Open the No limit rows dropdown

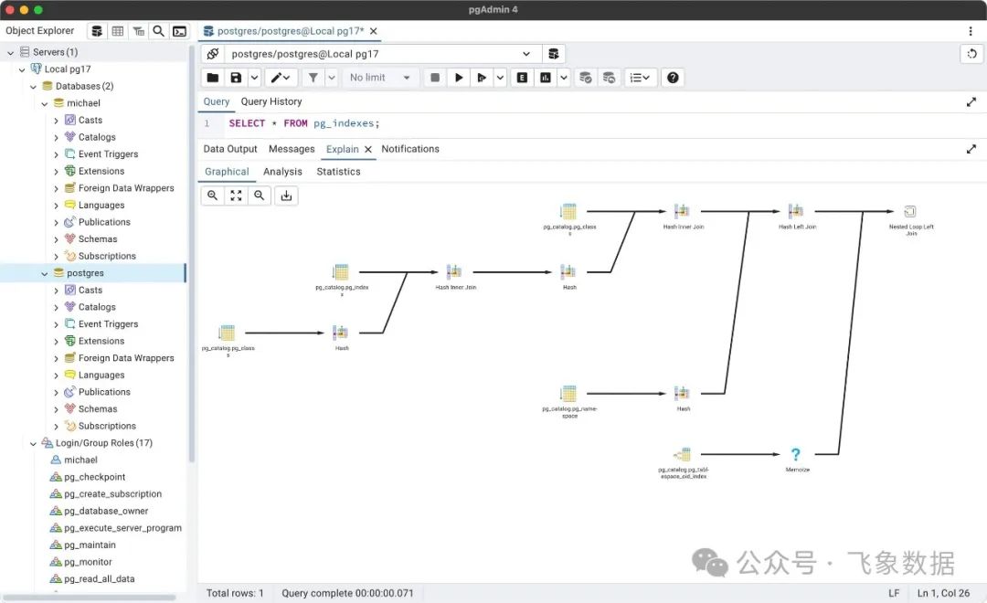tap(380, 78)
